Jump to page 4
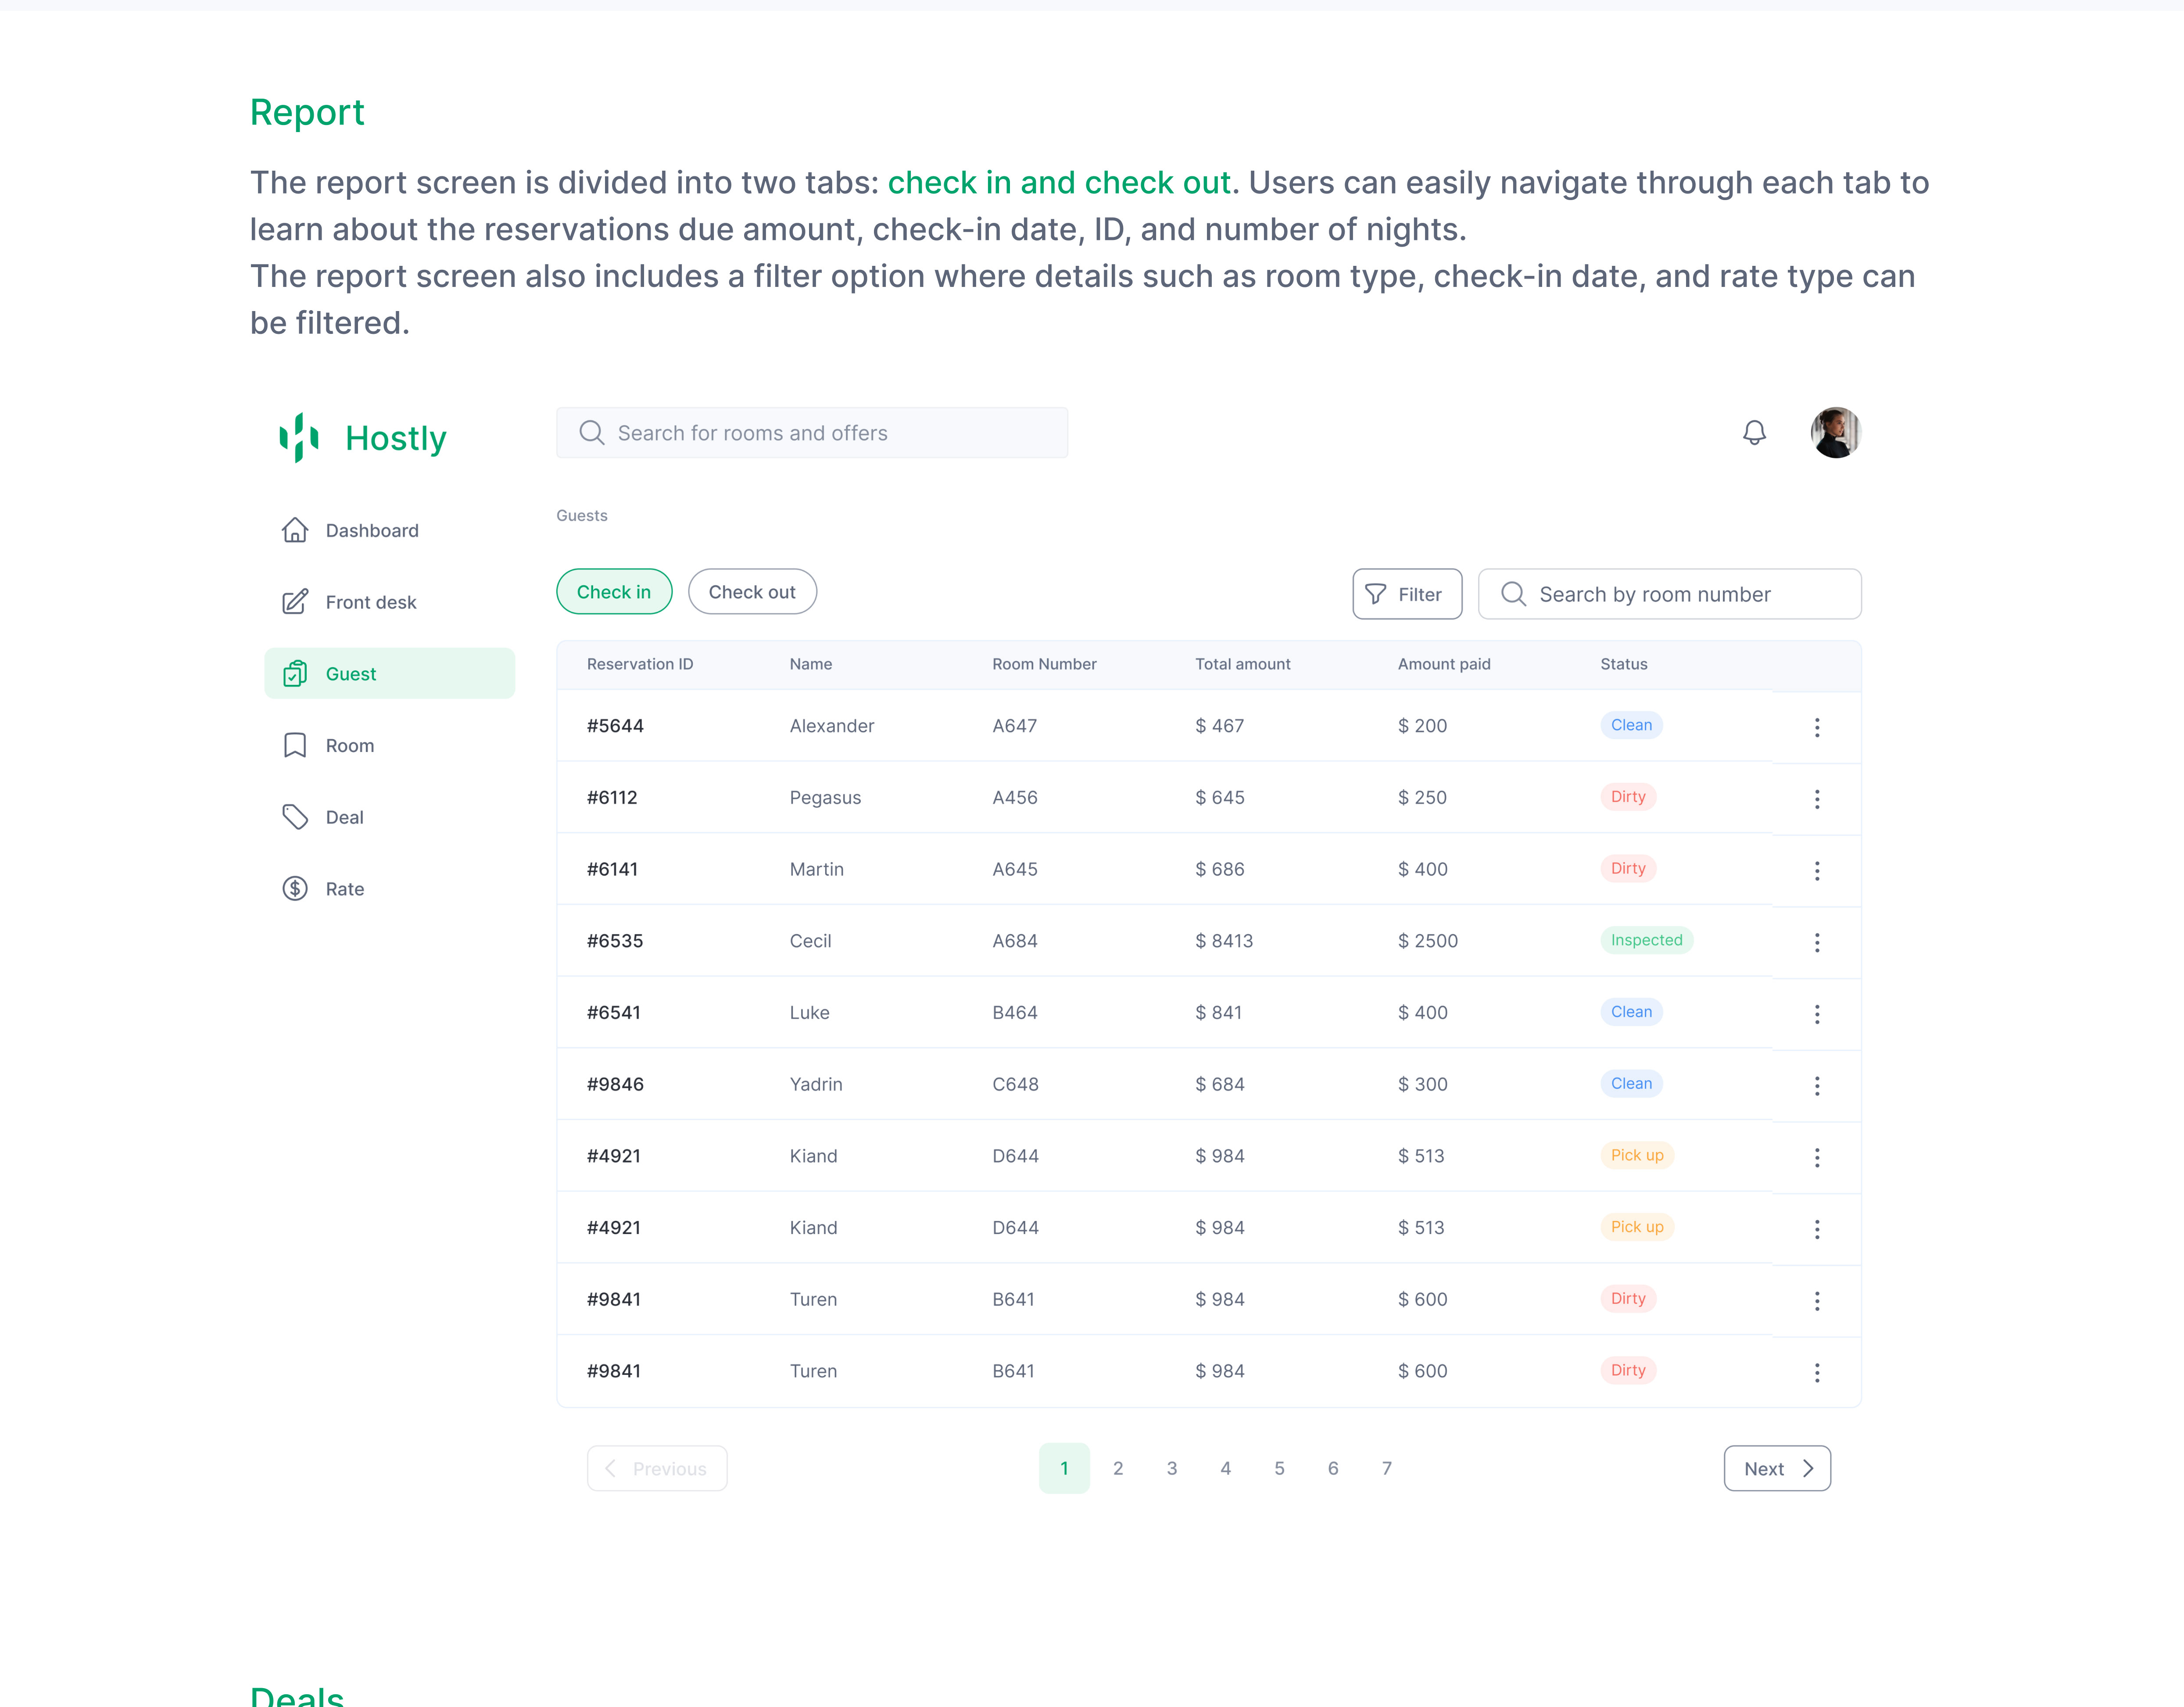2184x1707 pixels. coord(1225,1468)
